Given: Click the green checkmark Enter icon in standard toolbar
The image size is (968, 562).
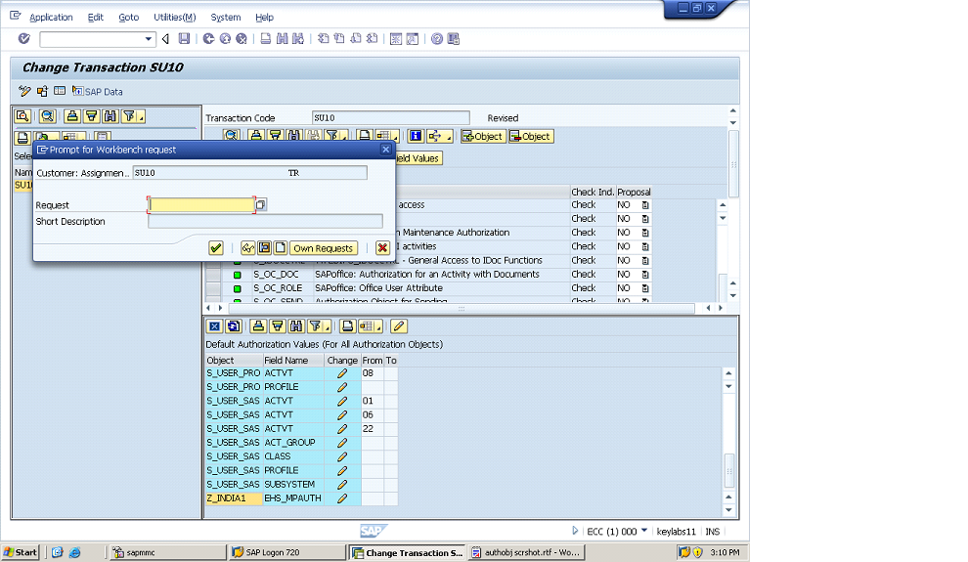Looking at the screenshot, I should [x=24, y=39].
